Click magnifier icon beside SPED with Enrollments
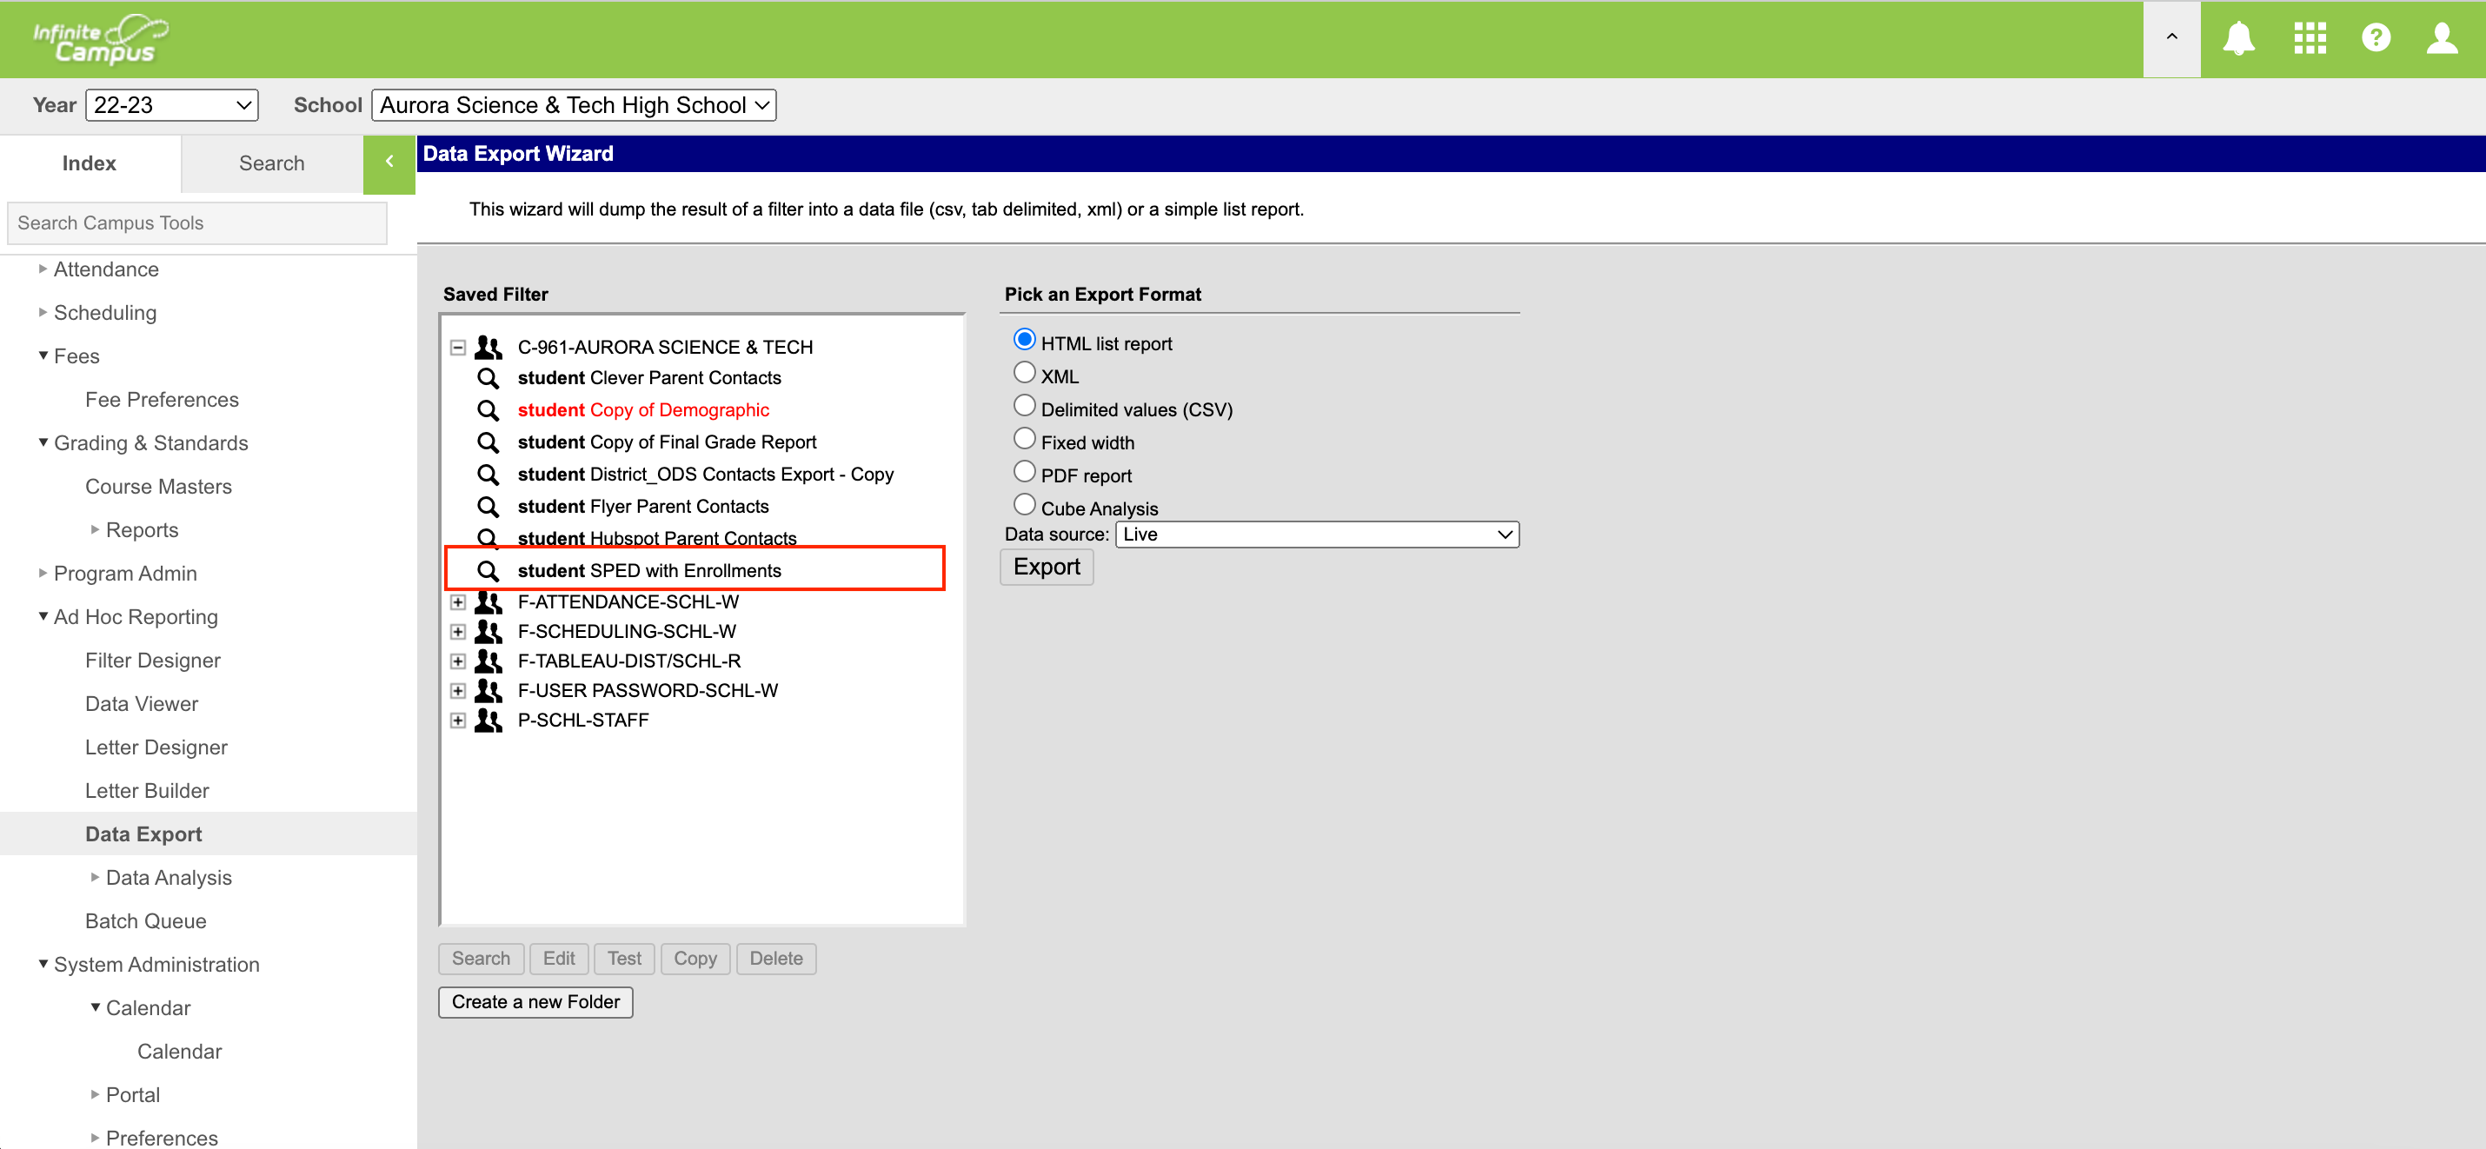The width and height of the screenshot is (2486, 1149). tap(489, 571)
